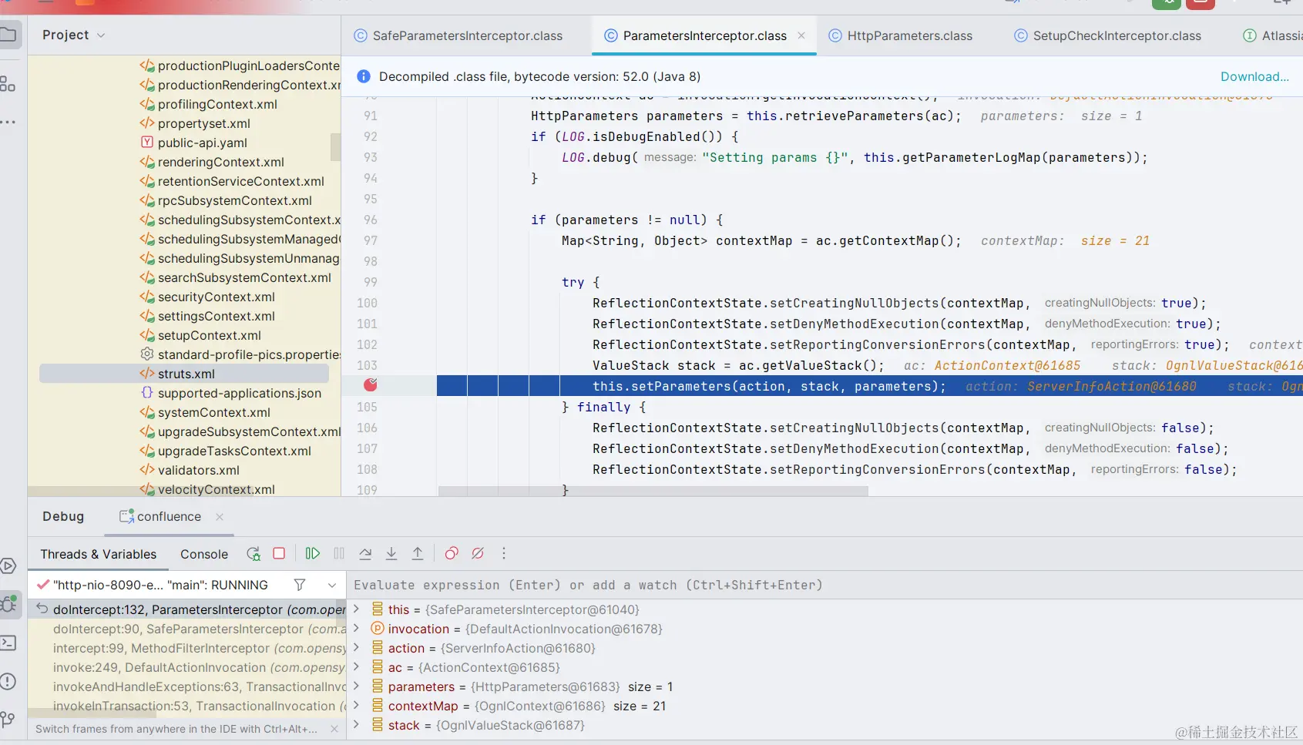Open the Git tool window icon
The image size is (1303, 745).
(x=8, y=719)
